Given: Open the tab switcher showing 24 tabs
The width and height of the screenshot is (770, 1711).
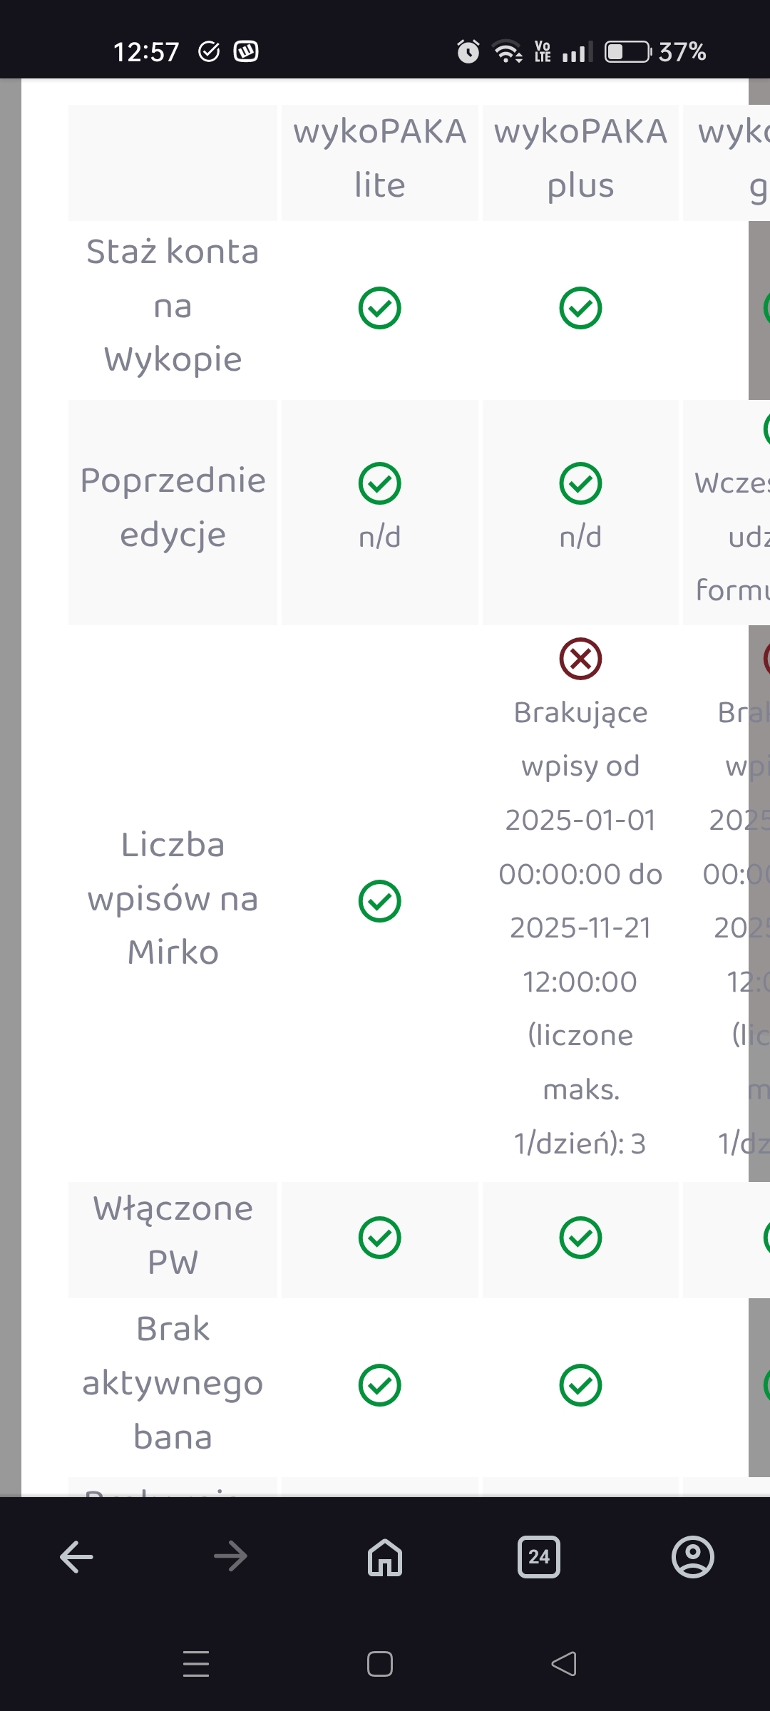Looking at the screenshot, I should [539, 1557].
